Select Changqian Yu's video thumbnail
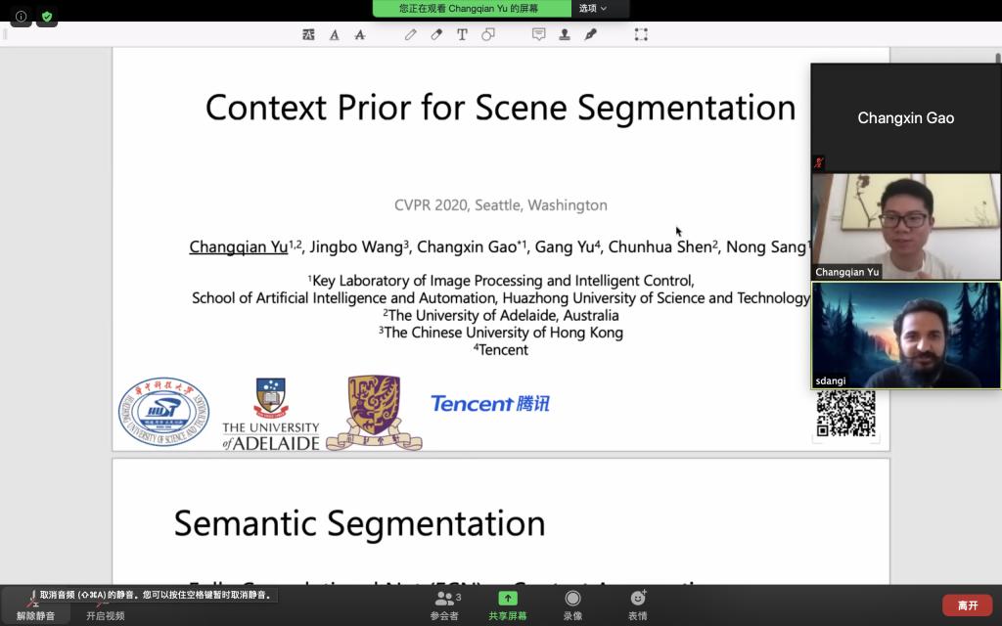The width and height of the screenshot is (1002, 626). pos(906,226)
